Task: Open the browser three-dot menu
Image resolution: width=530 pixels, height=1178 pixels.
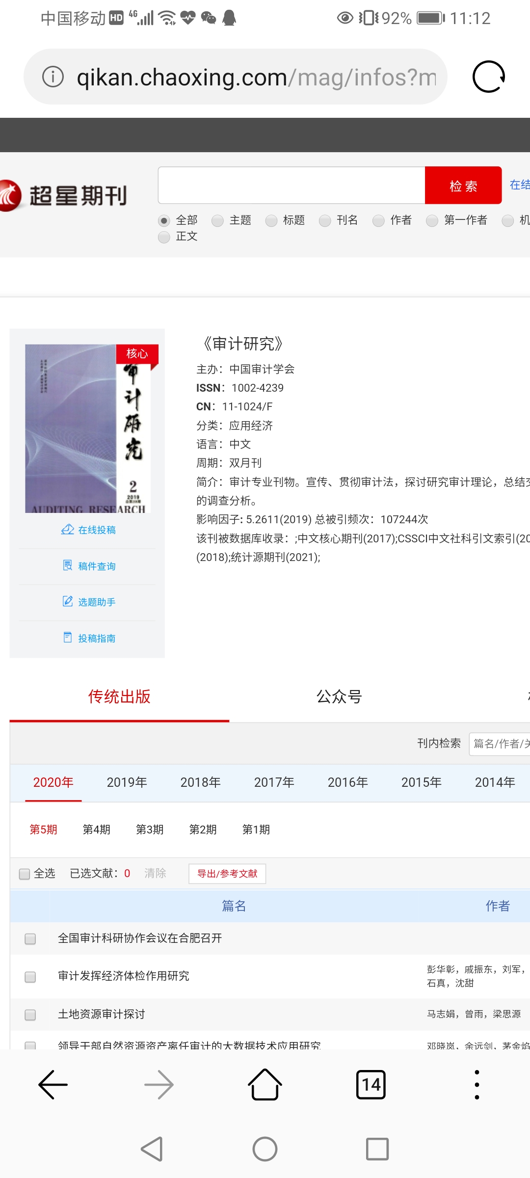Action: (x=477, y=1084)
